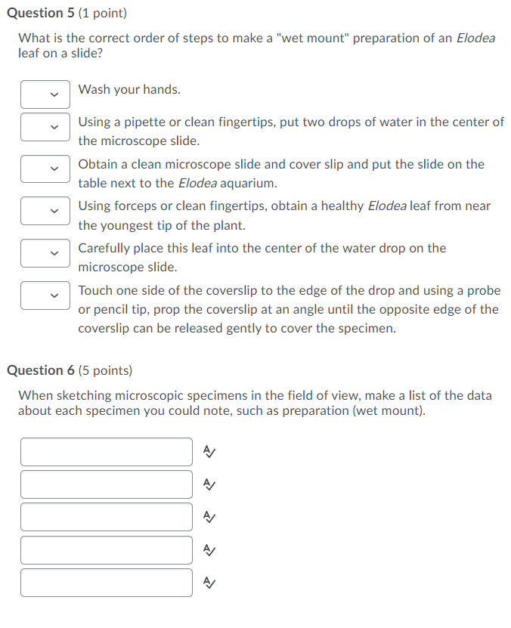Click the italic Elodea text in Question 5 prompt

tap(475, 37)
